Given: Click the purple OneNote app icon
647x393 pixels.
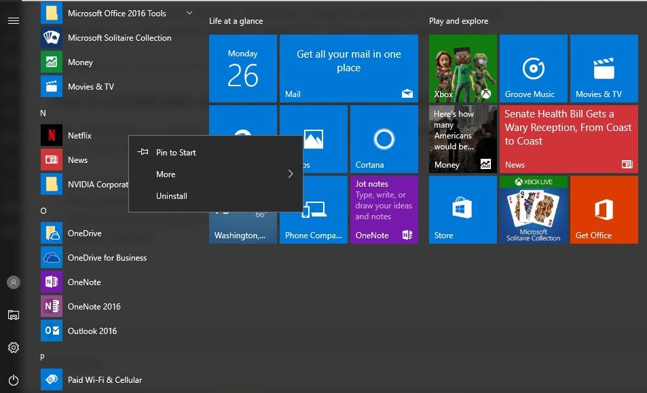Looking at the screenshot, I should pos(52,282).
